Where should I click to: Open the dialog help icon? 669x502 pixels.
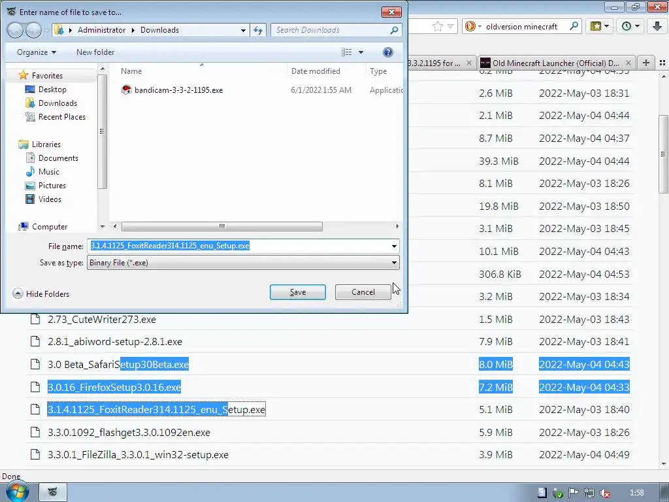click(x=387, y=52)
